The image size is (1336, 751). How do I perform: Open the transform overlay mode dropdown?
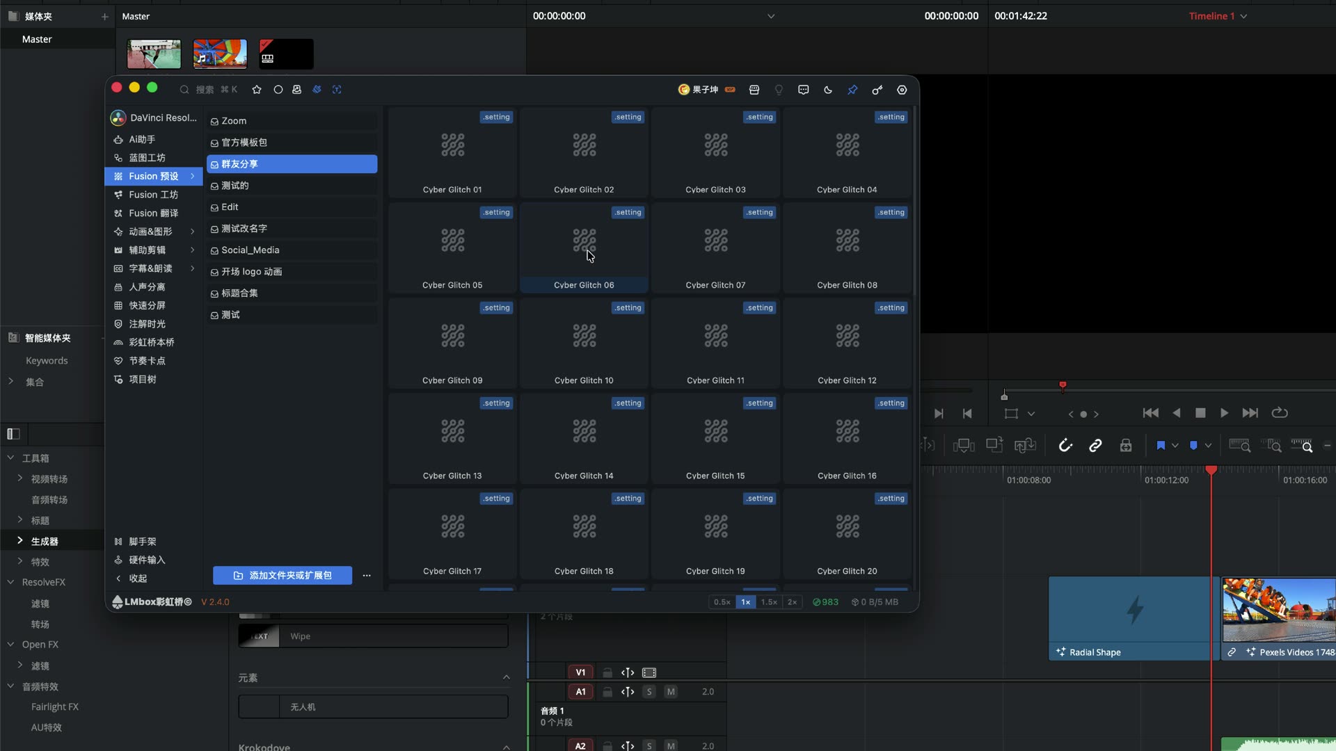(1031, 414)
